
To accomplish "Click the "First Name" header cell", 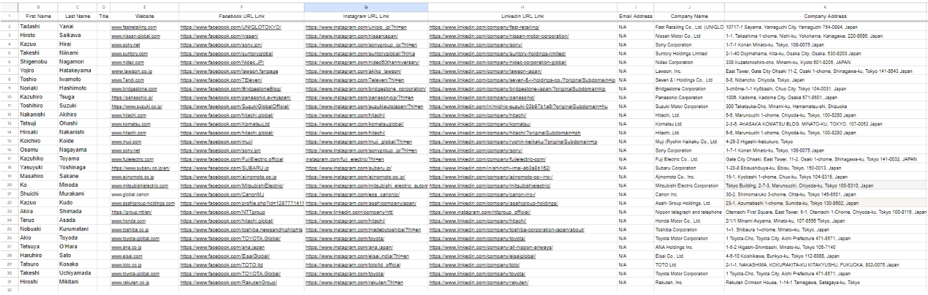I will (38, 16).
